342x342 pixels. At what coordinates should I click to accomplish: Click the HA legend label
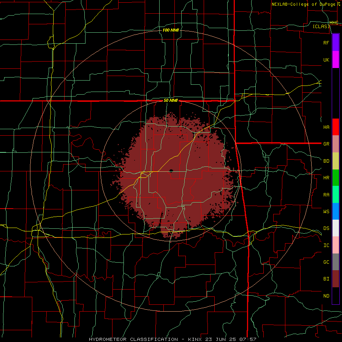click(326, 127)
